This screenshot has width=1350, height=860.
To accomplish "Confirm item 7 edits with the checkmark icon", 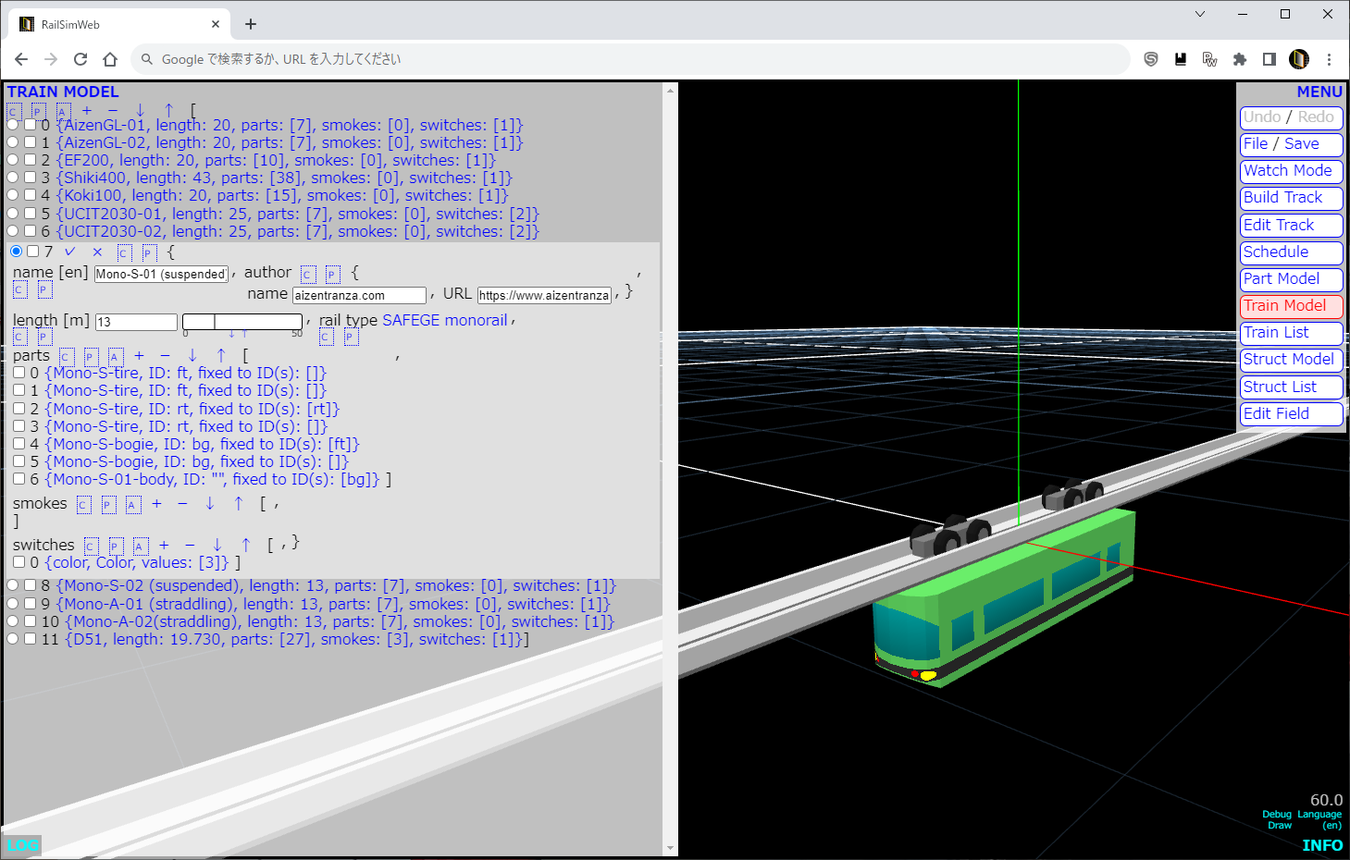I will click(70, 252).
